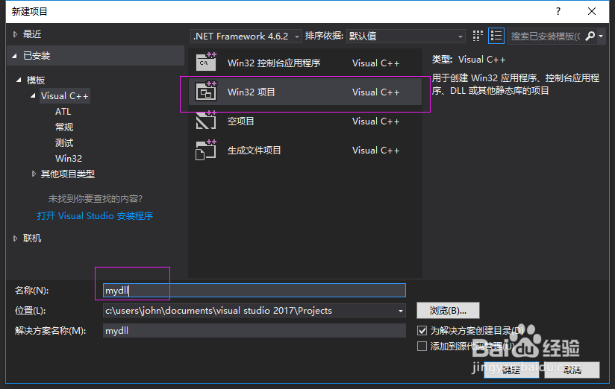This screenshot has height=389, width=615.
Task: Click the 名称 input field
Action: pos(255,291)
